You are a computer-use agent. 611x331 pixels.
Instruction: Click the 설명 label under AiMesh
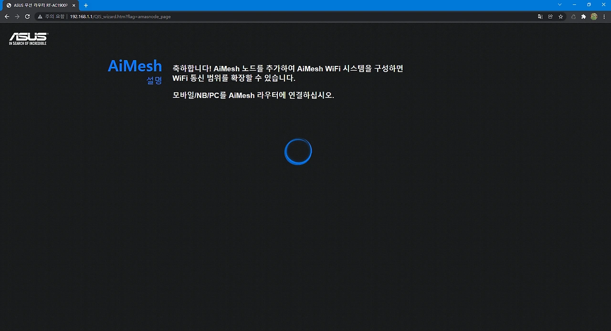[154, 80]
